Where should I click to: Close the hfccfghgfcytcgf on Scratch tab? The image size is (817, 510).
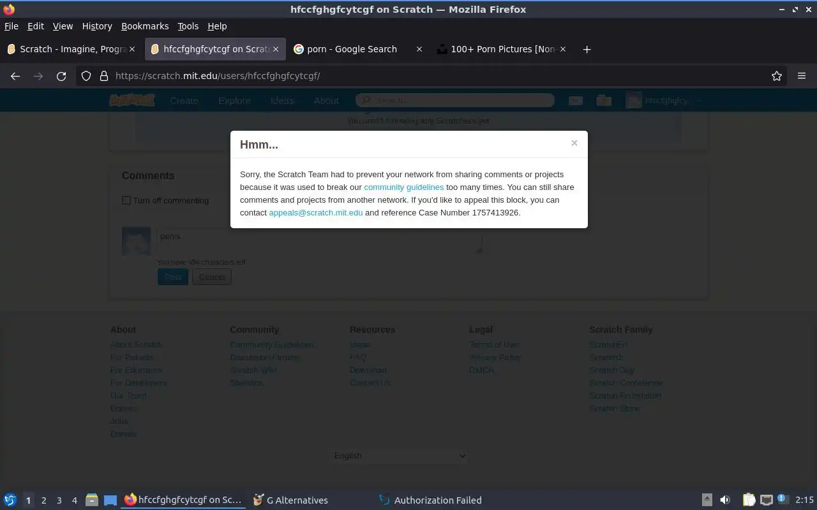click(x=276, y=49)
